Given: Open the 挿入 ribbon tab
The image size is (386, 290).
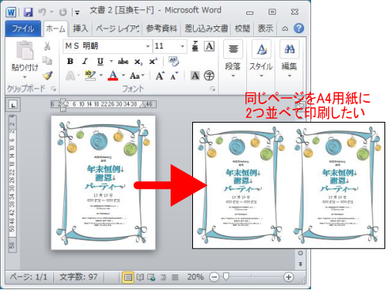Looking at the screenshot, I should click(80, 29).
